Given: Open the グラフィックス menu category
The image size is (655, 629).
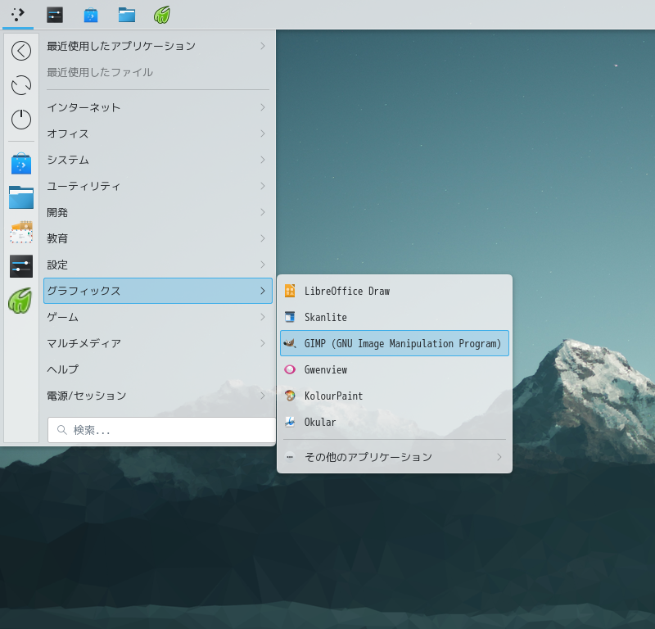Looking at the screenshot, I should (158, 291).
